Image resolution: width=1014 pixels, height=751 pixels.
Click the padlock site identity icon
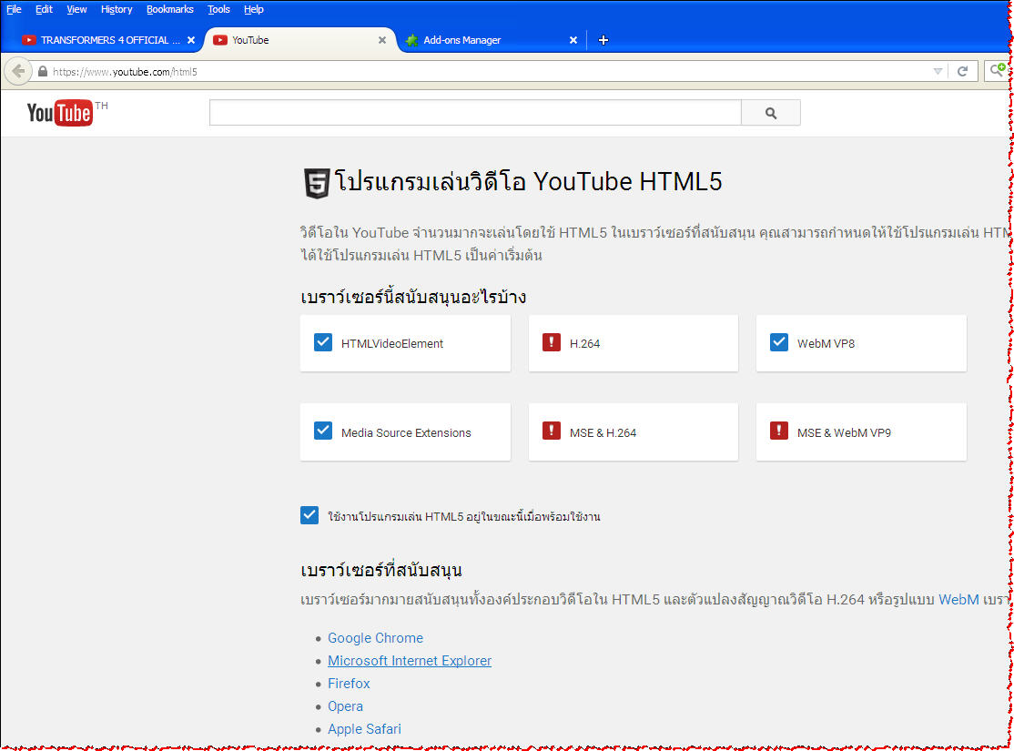coord(43,72)
